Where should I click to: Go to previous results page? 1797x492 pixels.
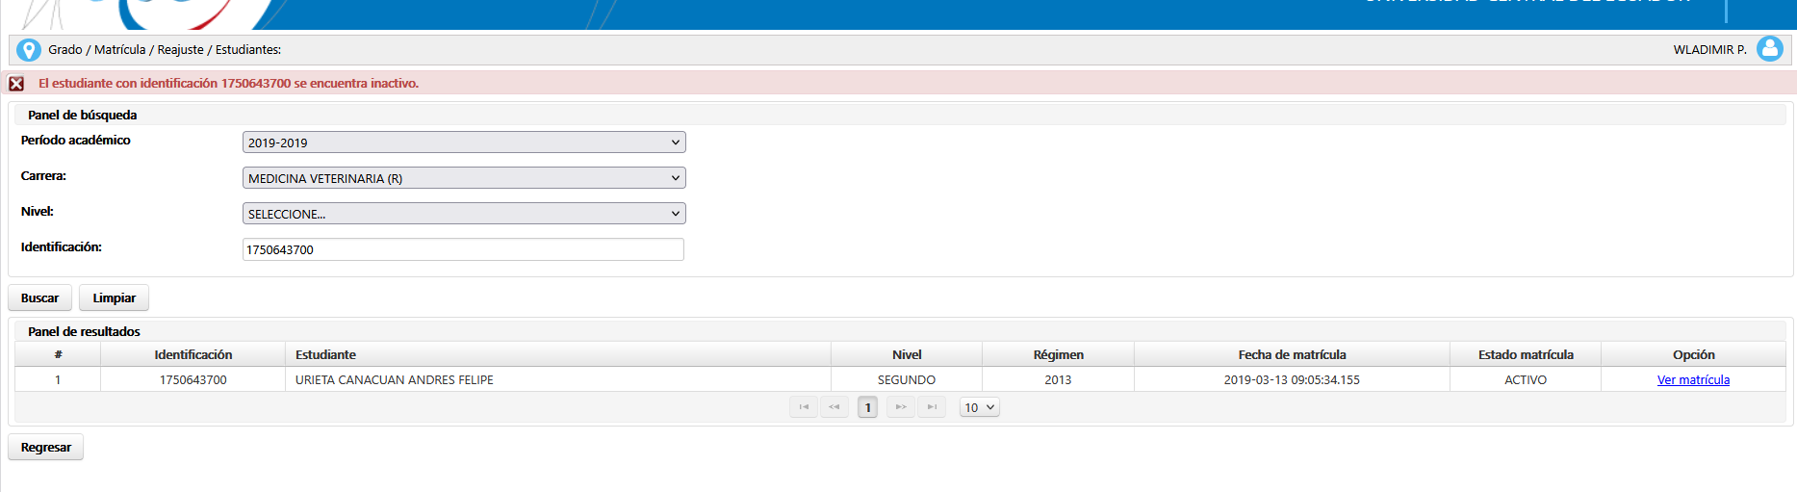834,407
